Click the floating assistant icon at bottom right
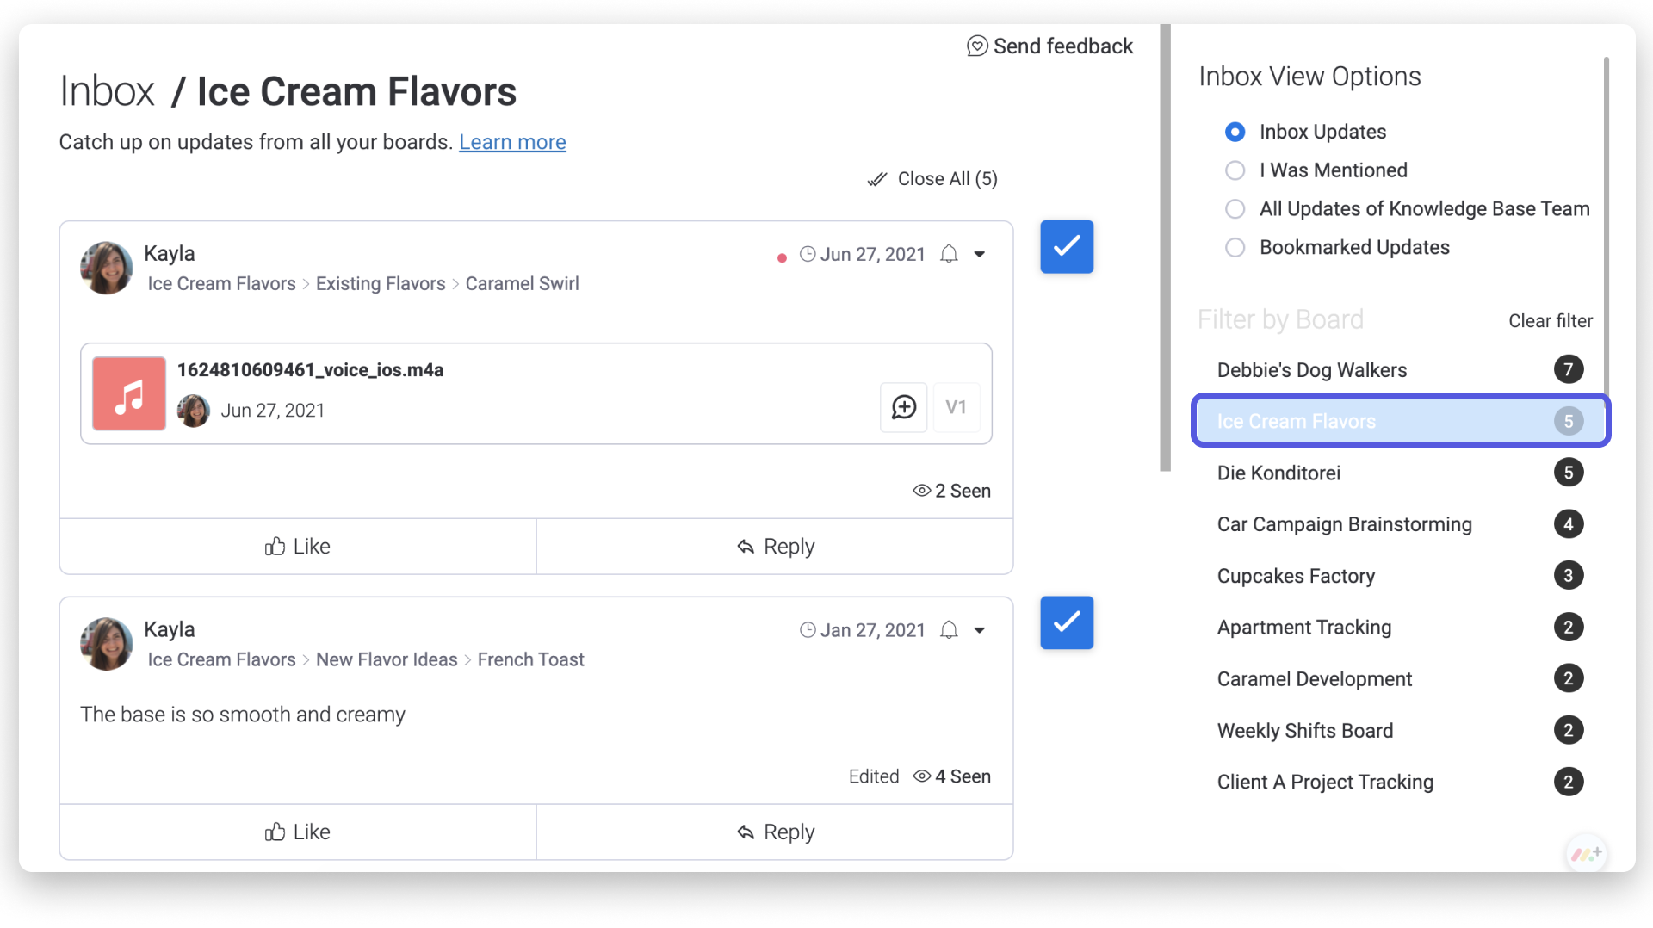1653x928 pixels. click(1586, 854)
